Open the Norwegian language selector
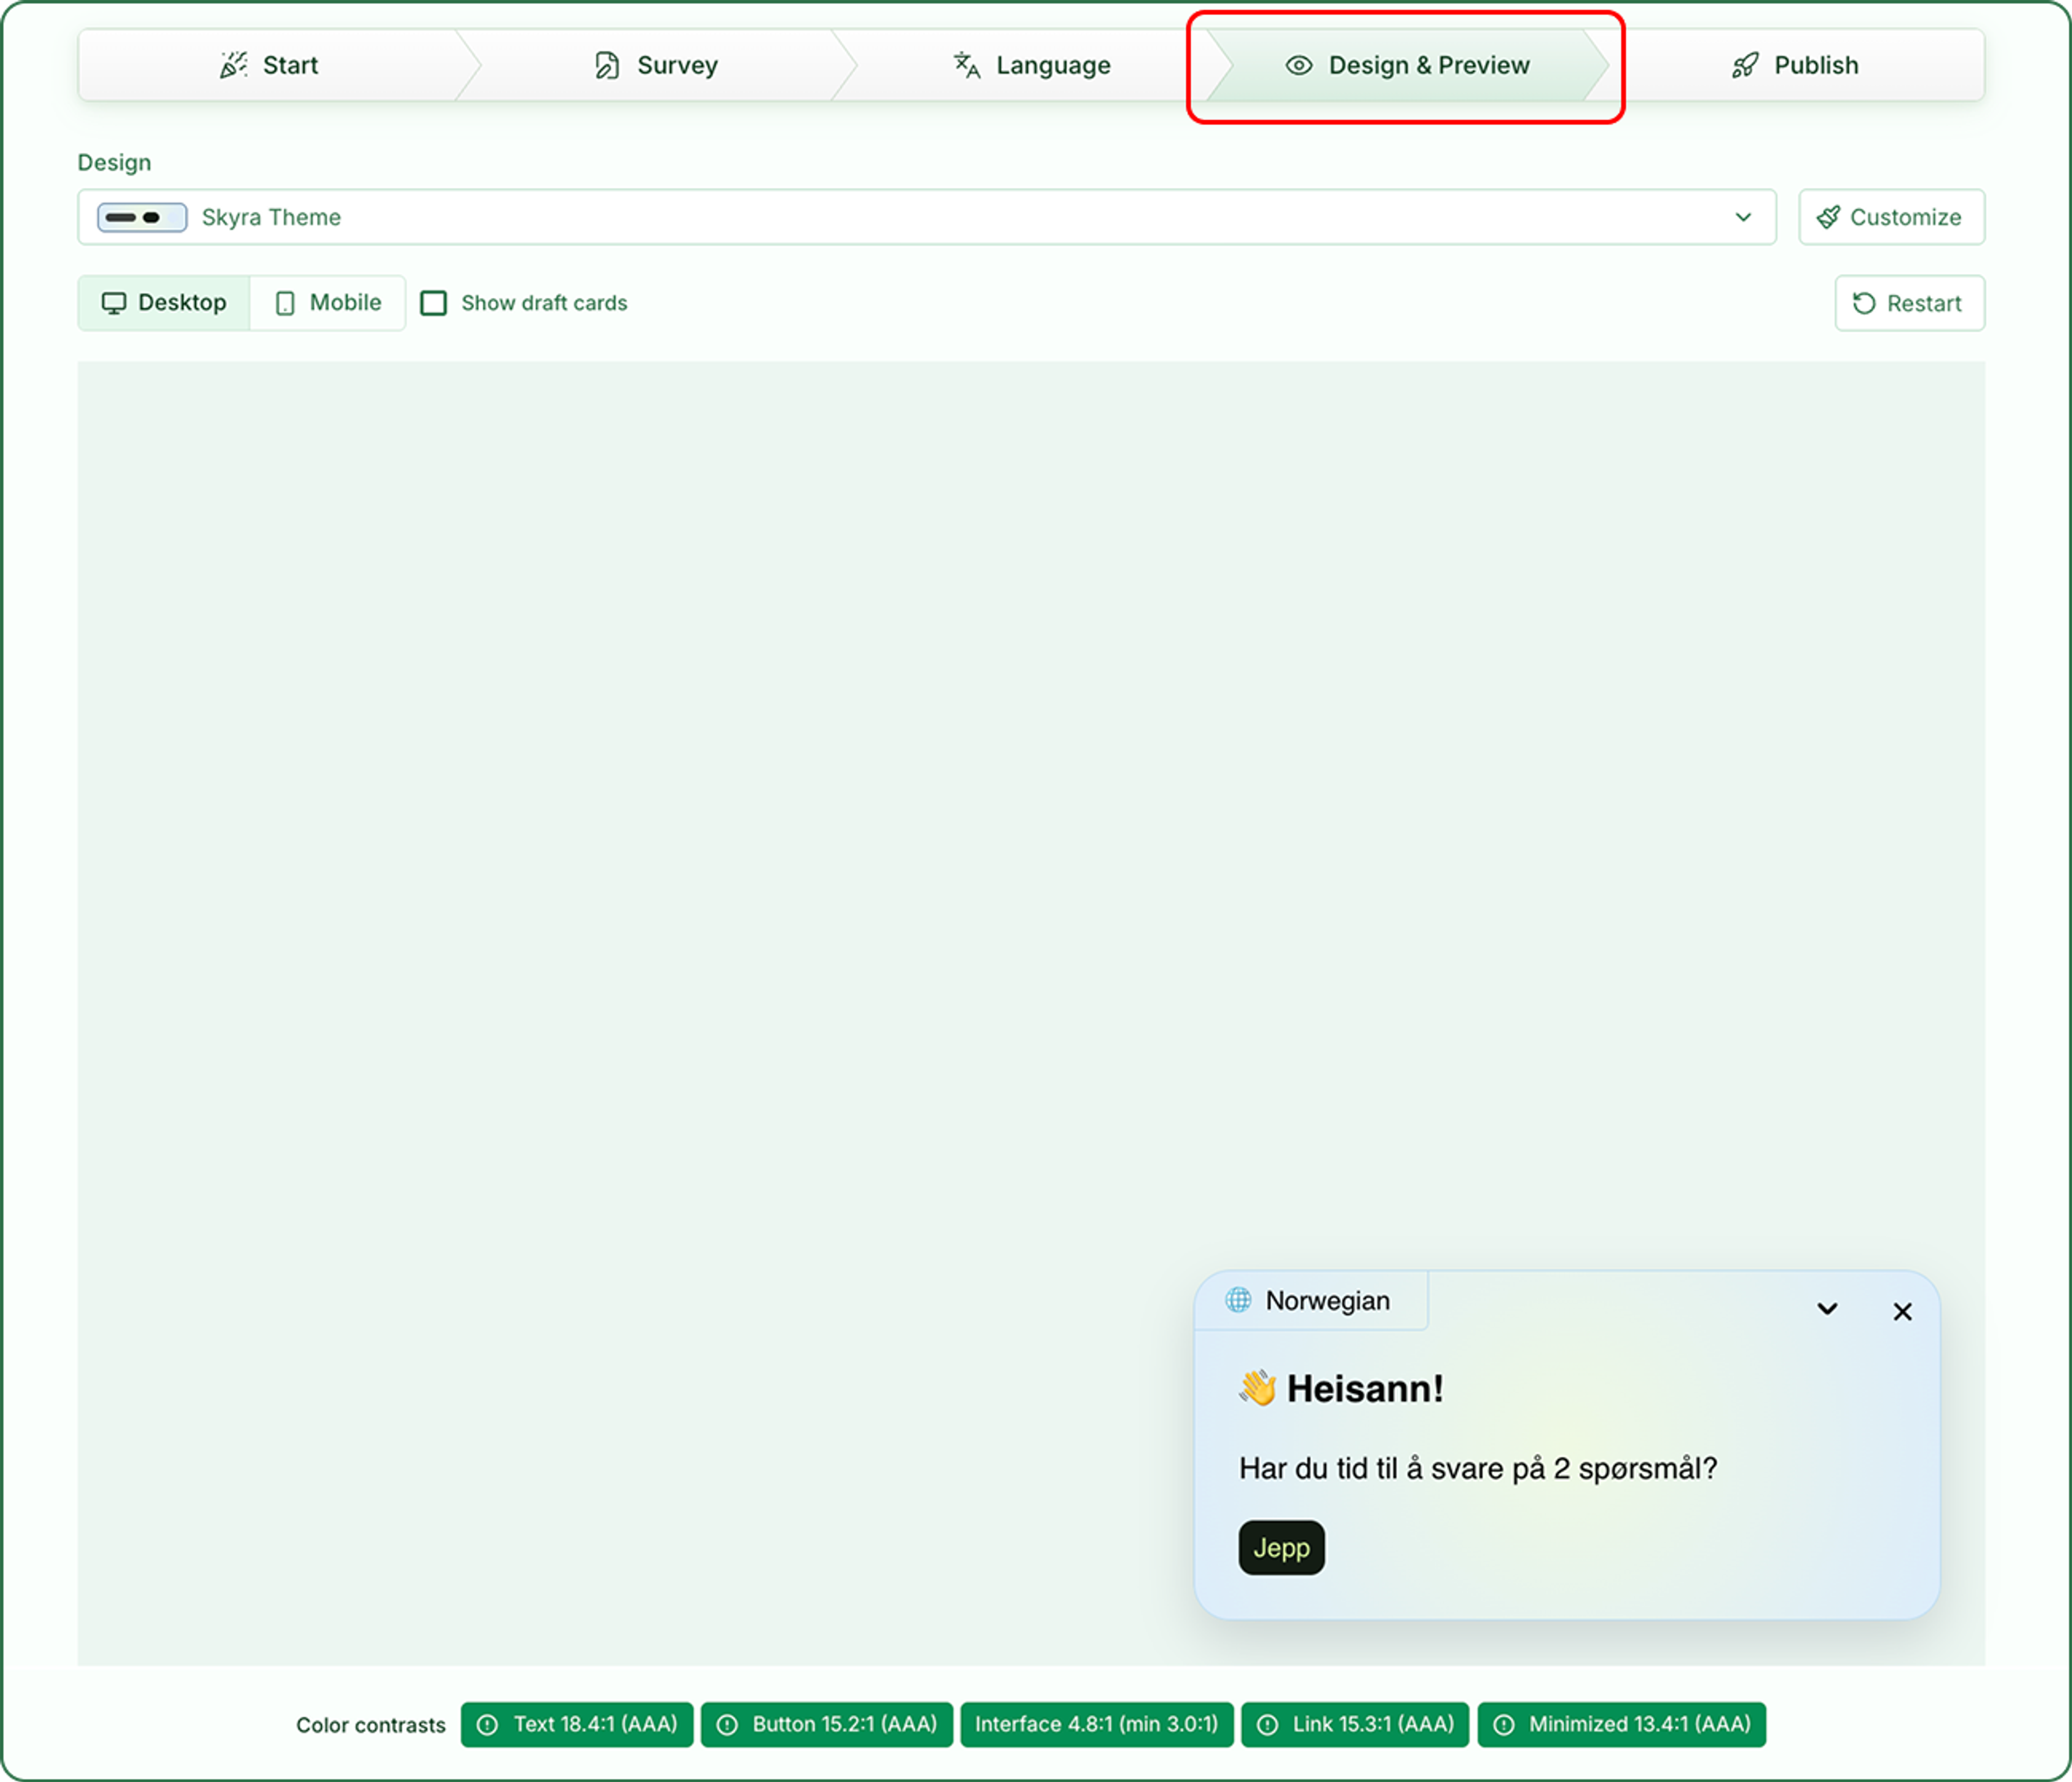2072x1782 pixels. click(x=1310, y=1301)
